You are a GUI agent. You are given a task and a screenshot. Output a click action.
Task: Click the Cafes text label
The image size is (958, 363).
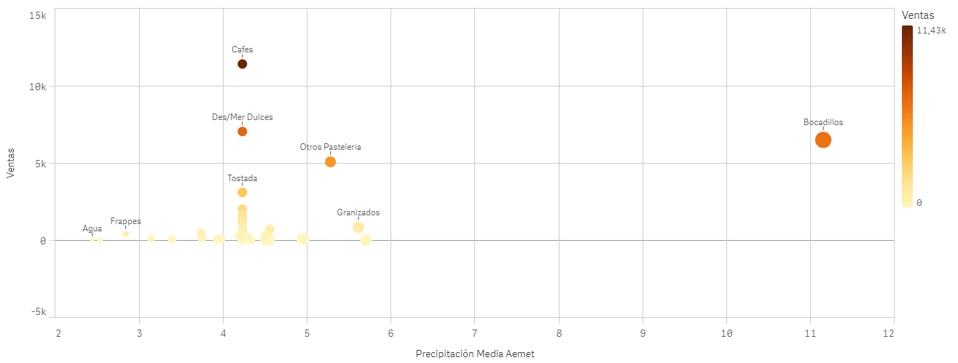pyautogui.click(x=243, y=49)
